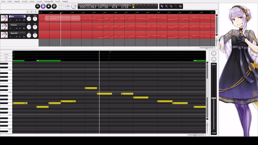Click the move track up arrow
The height and width of the screenshot is (145, 258).
coord(32,12)
